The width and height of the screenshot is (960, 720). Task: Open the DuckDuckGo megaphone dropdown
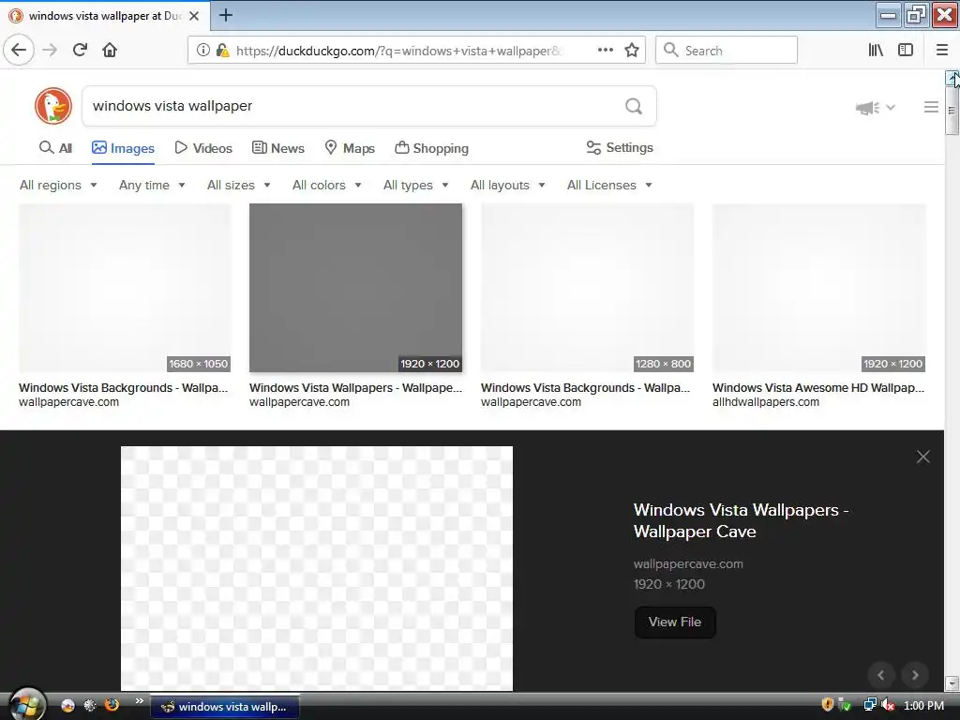(x=875, y=108)
